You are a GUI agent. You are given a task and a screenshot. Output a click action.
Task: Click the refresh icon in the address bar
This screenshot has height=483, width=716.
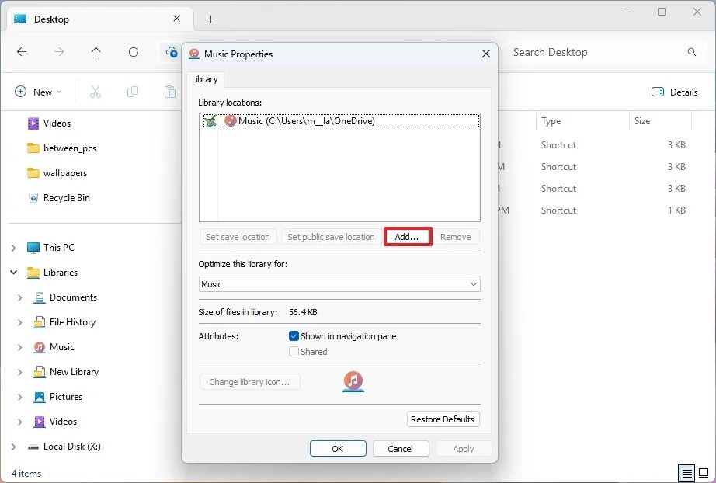133,52
